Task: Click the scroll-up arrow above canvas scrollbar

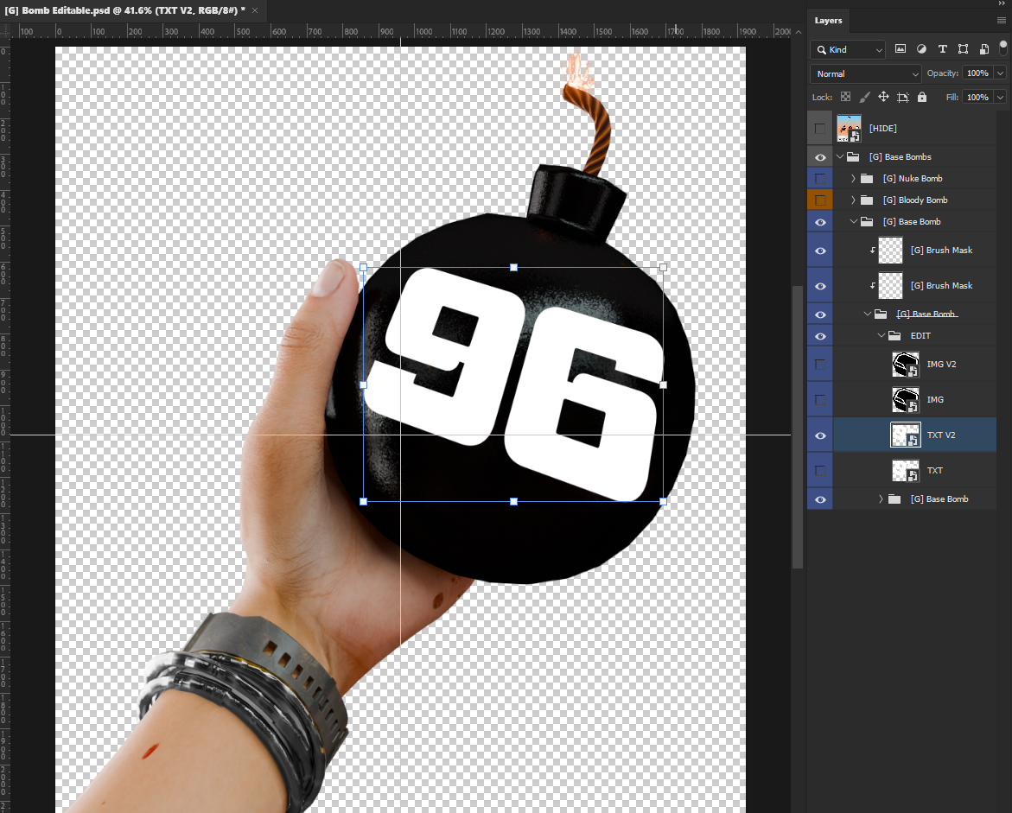Action: pyautogui.click(x=799, y=32)
